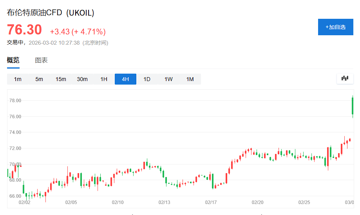Click the 78.00 price axis label
Image resolution: width=360 pixels, height=215 pixels.
point(15,101)
